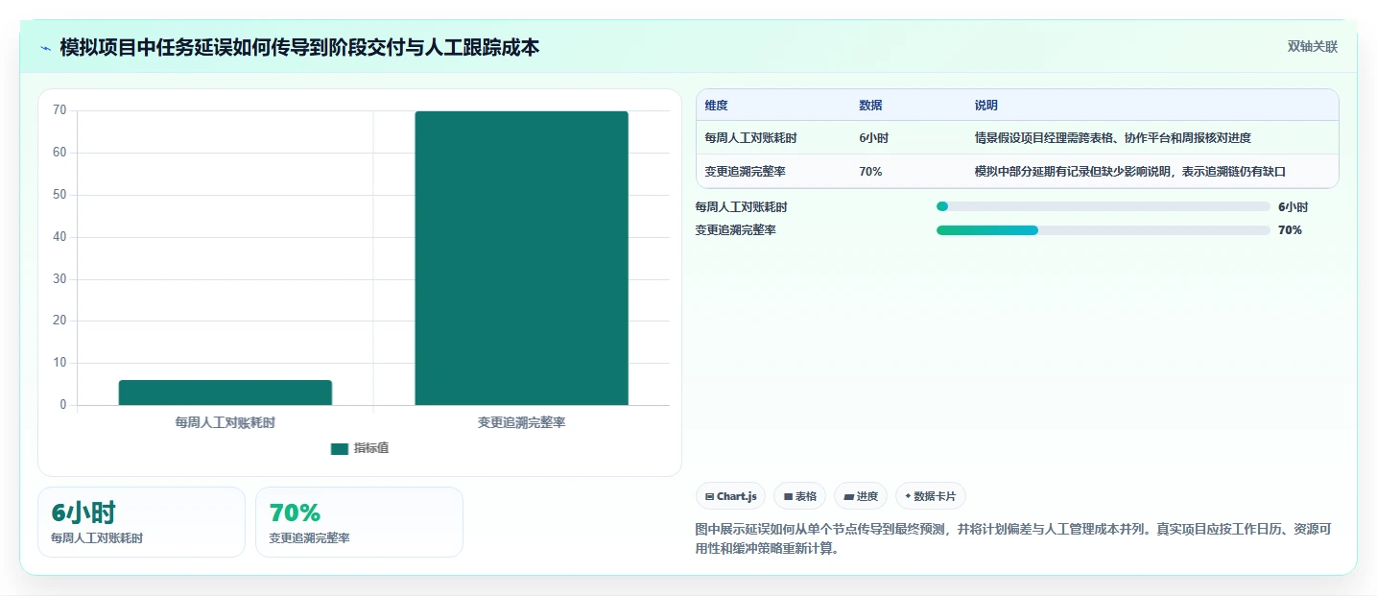Click the y-axis label 70
The image size is (1377, 596).
coord(59,110)
